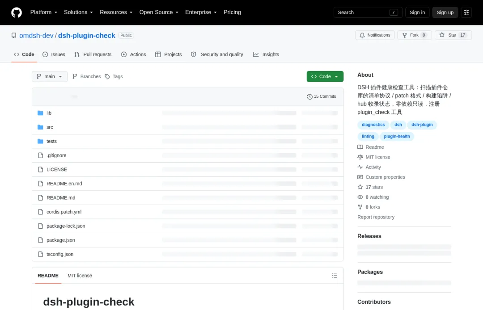Open the LICENSE file
The width and height of the screenshot is (483, 310).
coord(57,169)
